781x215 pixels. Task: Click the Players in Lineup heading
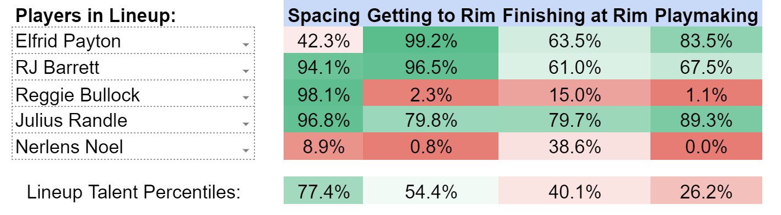click(96, 15)
